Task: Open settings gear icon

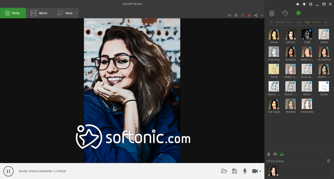Action: [x=310, y=4]
